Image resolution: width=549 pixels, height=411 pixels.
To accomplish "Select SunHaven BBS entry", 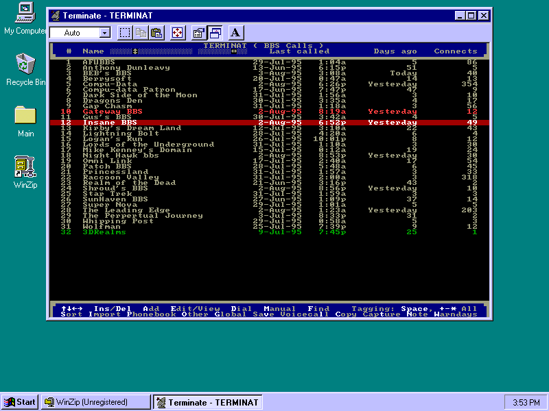I will pyautogui.click(x=270, y=199).
